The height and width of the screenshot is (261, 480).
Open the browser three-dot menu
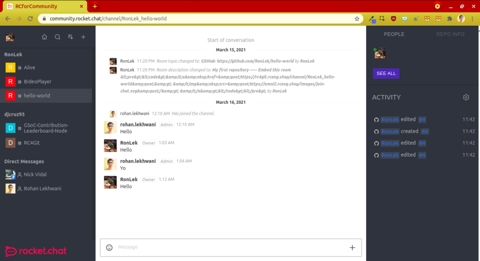pos(473,19)
